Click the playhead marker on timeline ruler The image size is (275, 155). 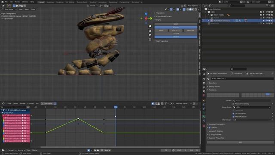[x=116, y=107]
